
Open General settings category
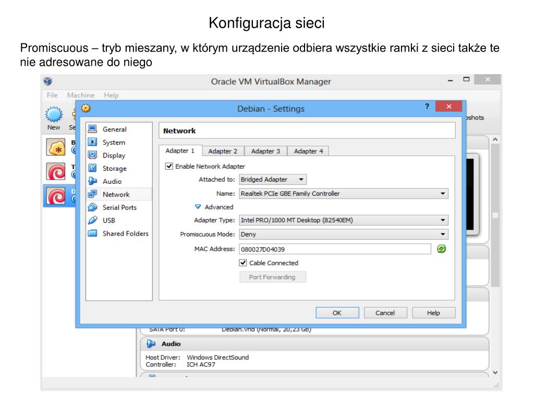point(119,129)
